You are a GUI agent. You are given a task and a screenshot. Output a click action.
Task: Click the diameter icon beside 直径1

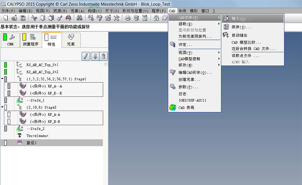coord(19,142)
